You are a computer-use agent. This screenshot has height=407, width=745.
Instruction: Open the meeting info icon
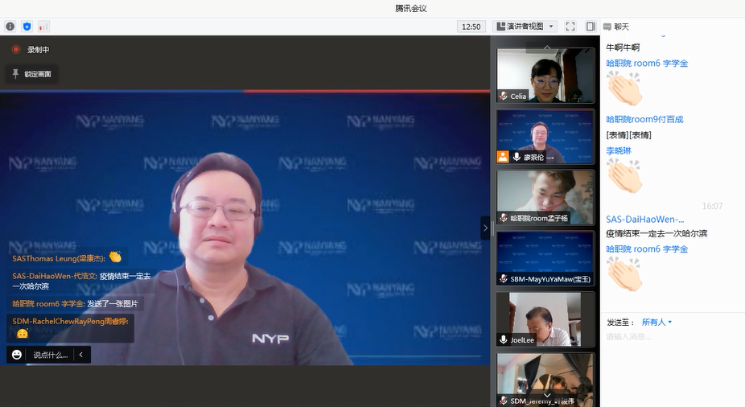click(10, 27)
